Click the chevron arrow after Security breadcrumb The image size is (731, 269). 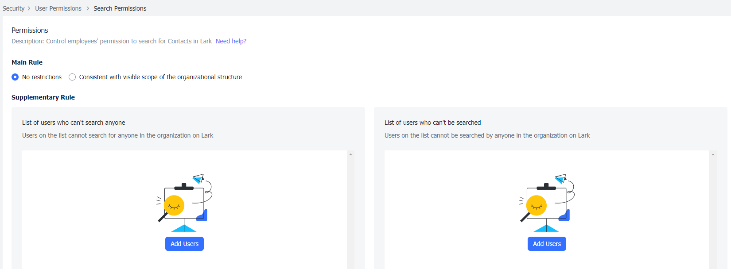click(x=29, y=8)
